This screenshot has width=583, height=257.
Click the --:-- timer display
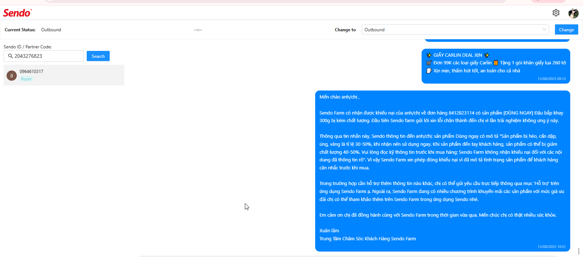pos(198,30)
